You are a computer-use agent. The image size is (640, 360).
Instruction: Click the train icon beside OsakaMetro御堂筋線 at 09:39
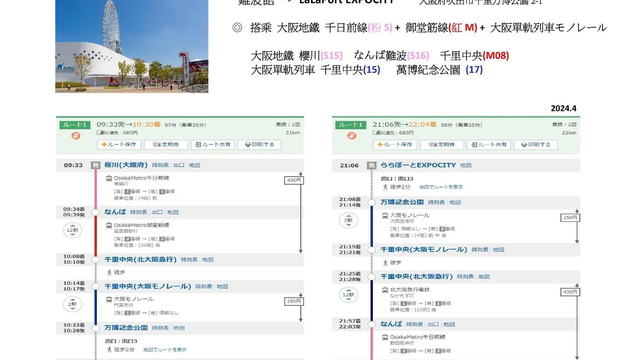109,225
